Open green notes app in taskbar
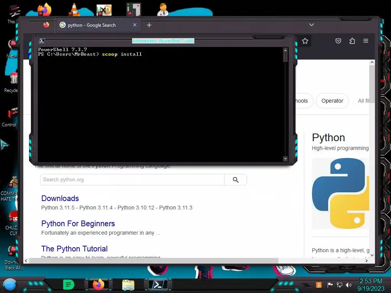The image size is (391, 293). 69,285
